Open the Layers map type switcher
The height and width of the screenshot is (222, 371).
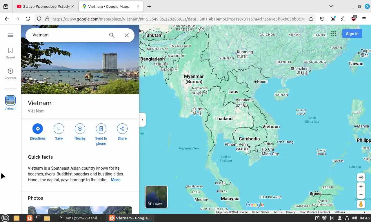click(156, 197)
